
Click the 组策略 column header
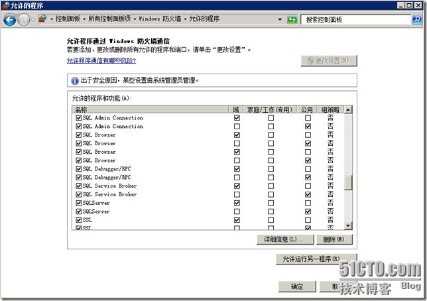[x=330, y=109]
